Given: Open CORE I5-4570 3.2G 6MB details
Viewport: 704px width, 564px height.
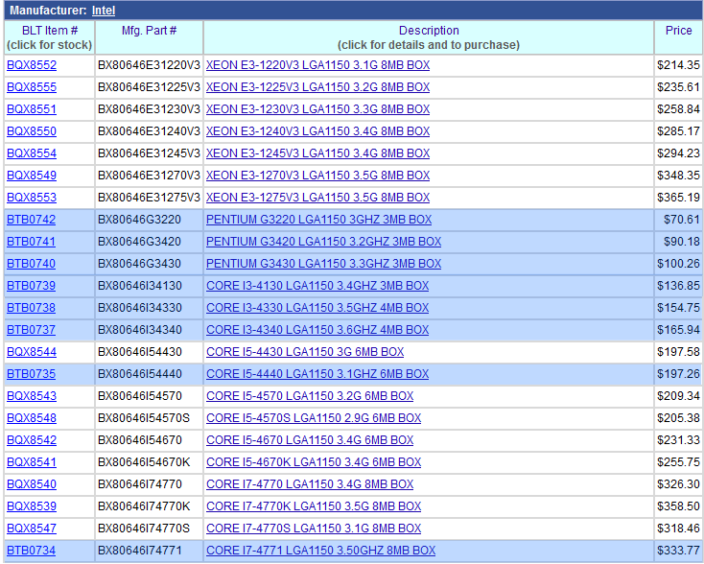Looking at the screenshot, I should pyautogui.click(x=310, y=396).
